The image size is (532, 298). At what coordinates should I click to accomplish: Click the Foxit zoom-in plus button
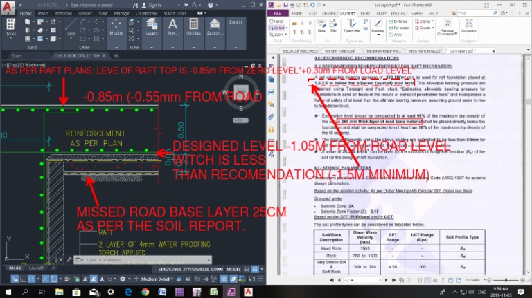pyautogui.click(x=522, y=280)
